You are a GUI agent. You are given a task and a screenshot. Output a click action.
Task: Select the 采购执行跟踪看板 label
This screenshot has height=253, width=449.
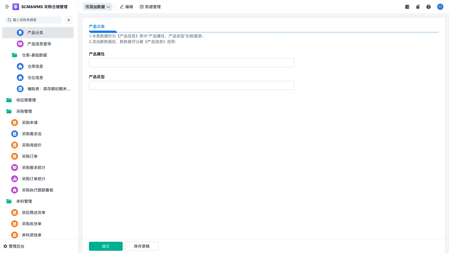click(38, 190)
